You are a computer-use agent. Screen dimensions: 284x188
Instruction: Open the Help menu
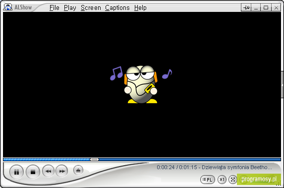(x=140, y=8)
